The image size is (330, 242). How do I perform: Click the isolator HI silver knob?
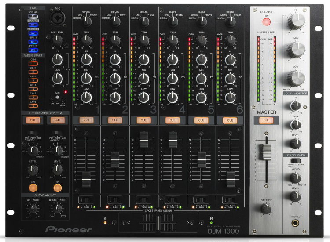point(297,21)
